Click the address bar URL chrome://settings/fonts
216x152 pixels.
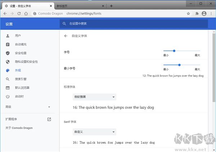pos(84,14)
